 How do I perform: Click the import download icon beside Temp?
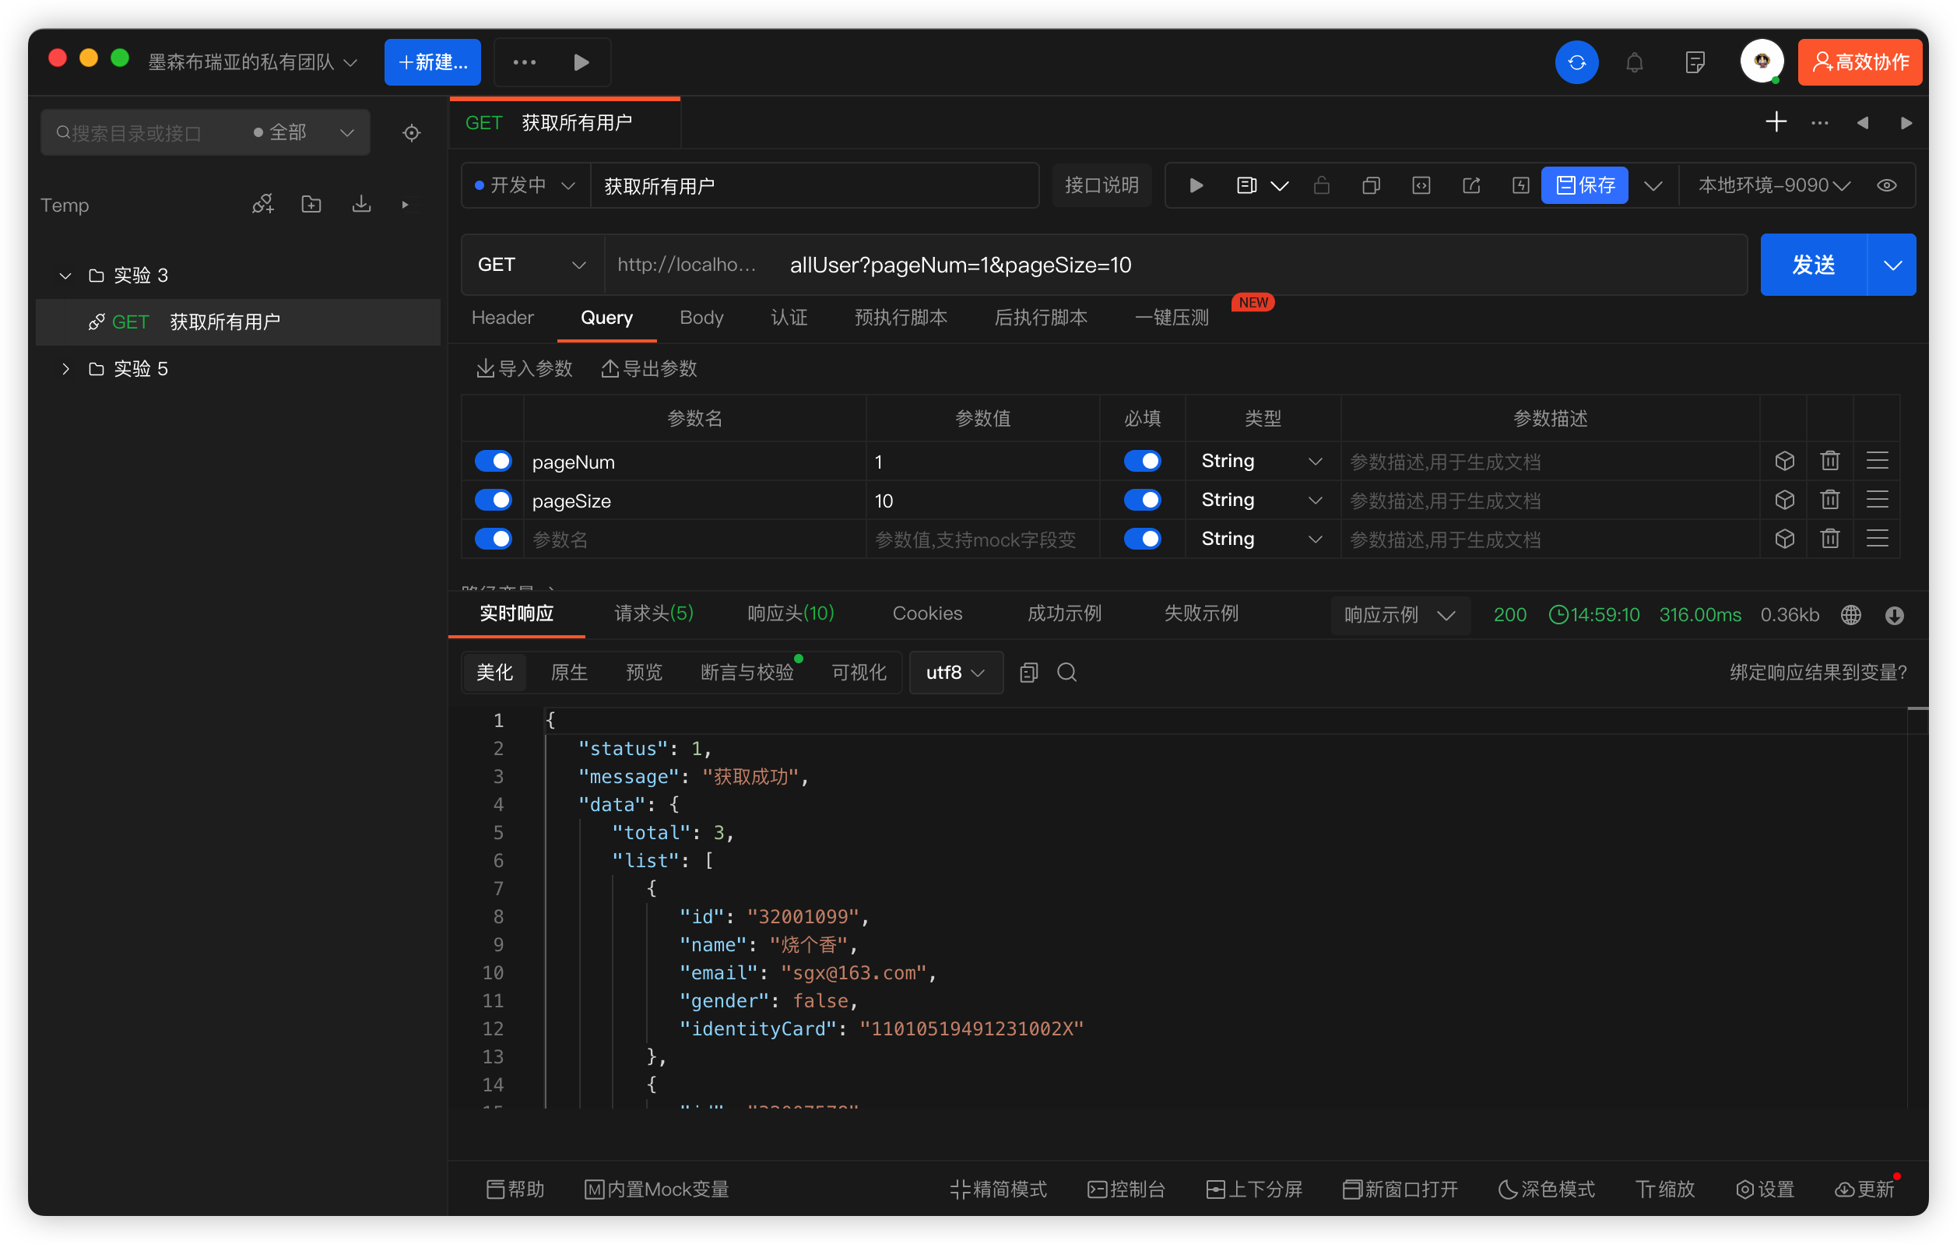pyautogui.click(x=362, y=204)
